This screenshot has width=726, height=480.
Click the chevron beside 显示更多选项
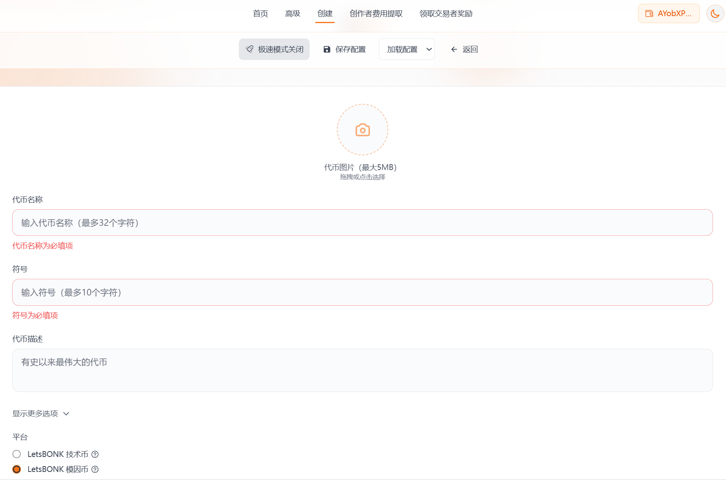66,413
